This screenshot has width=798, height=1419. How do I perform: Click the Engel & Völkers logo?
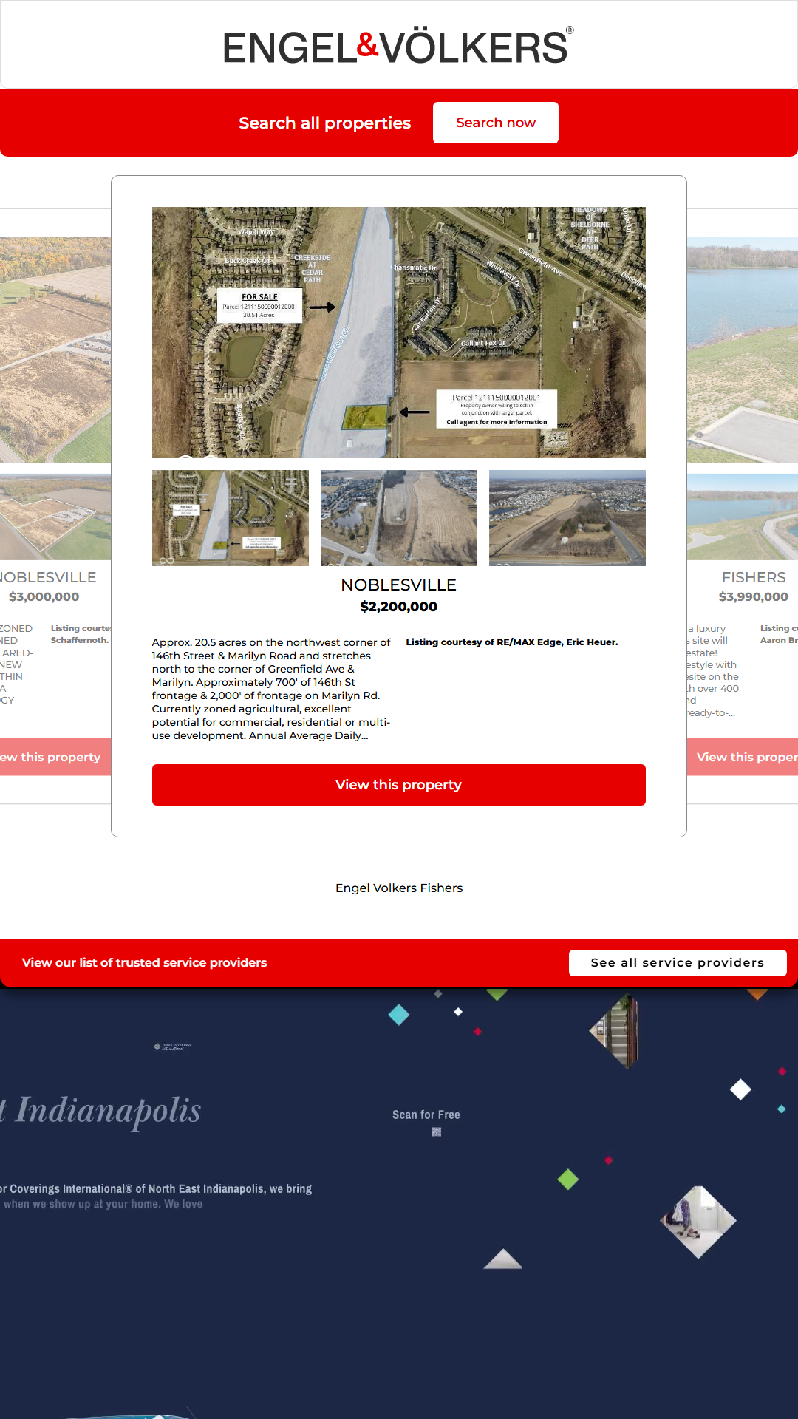click(399, 46)
